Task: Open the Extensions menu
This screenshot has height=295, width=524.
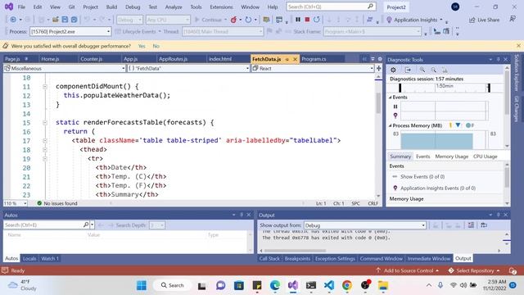Action: click(221, 7)
